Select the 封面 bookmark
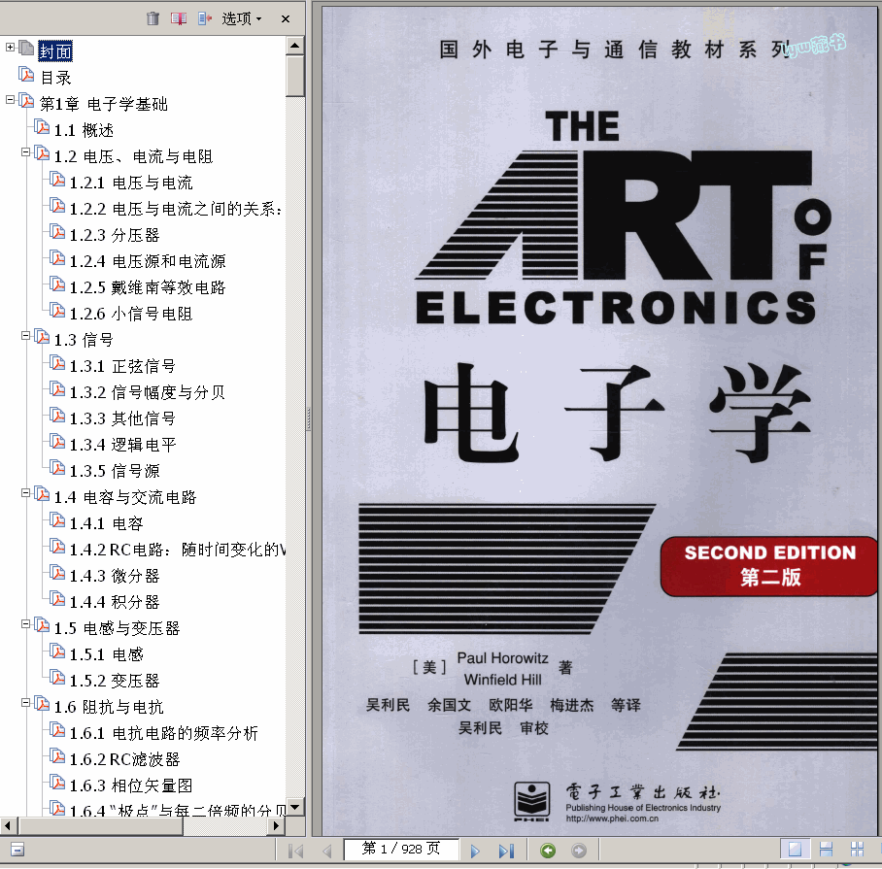 tap(55, 51)
